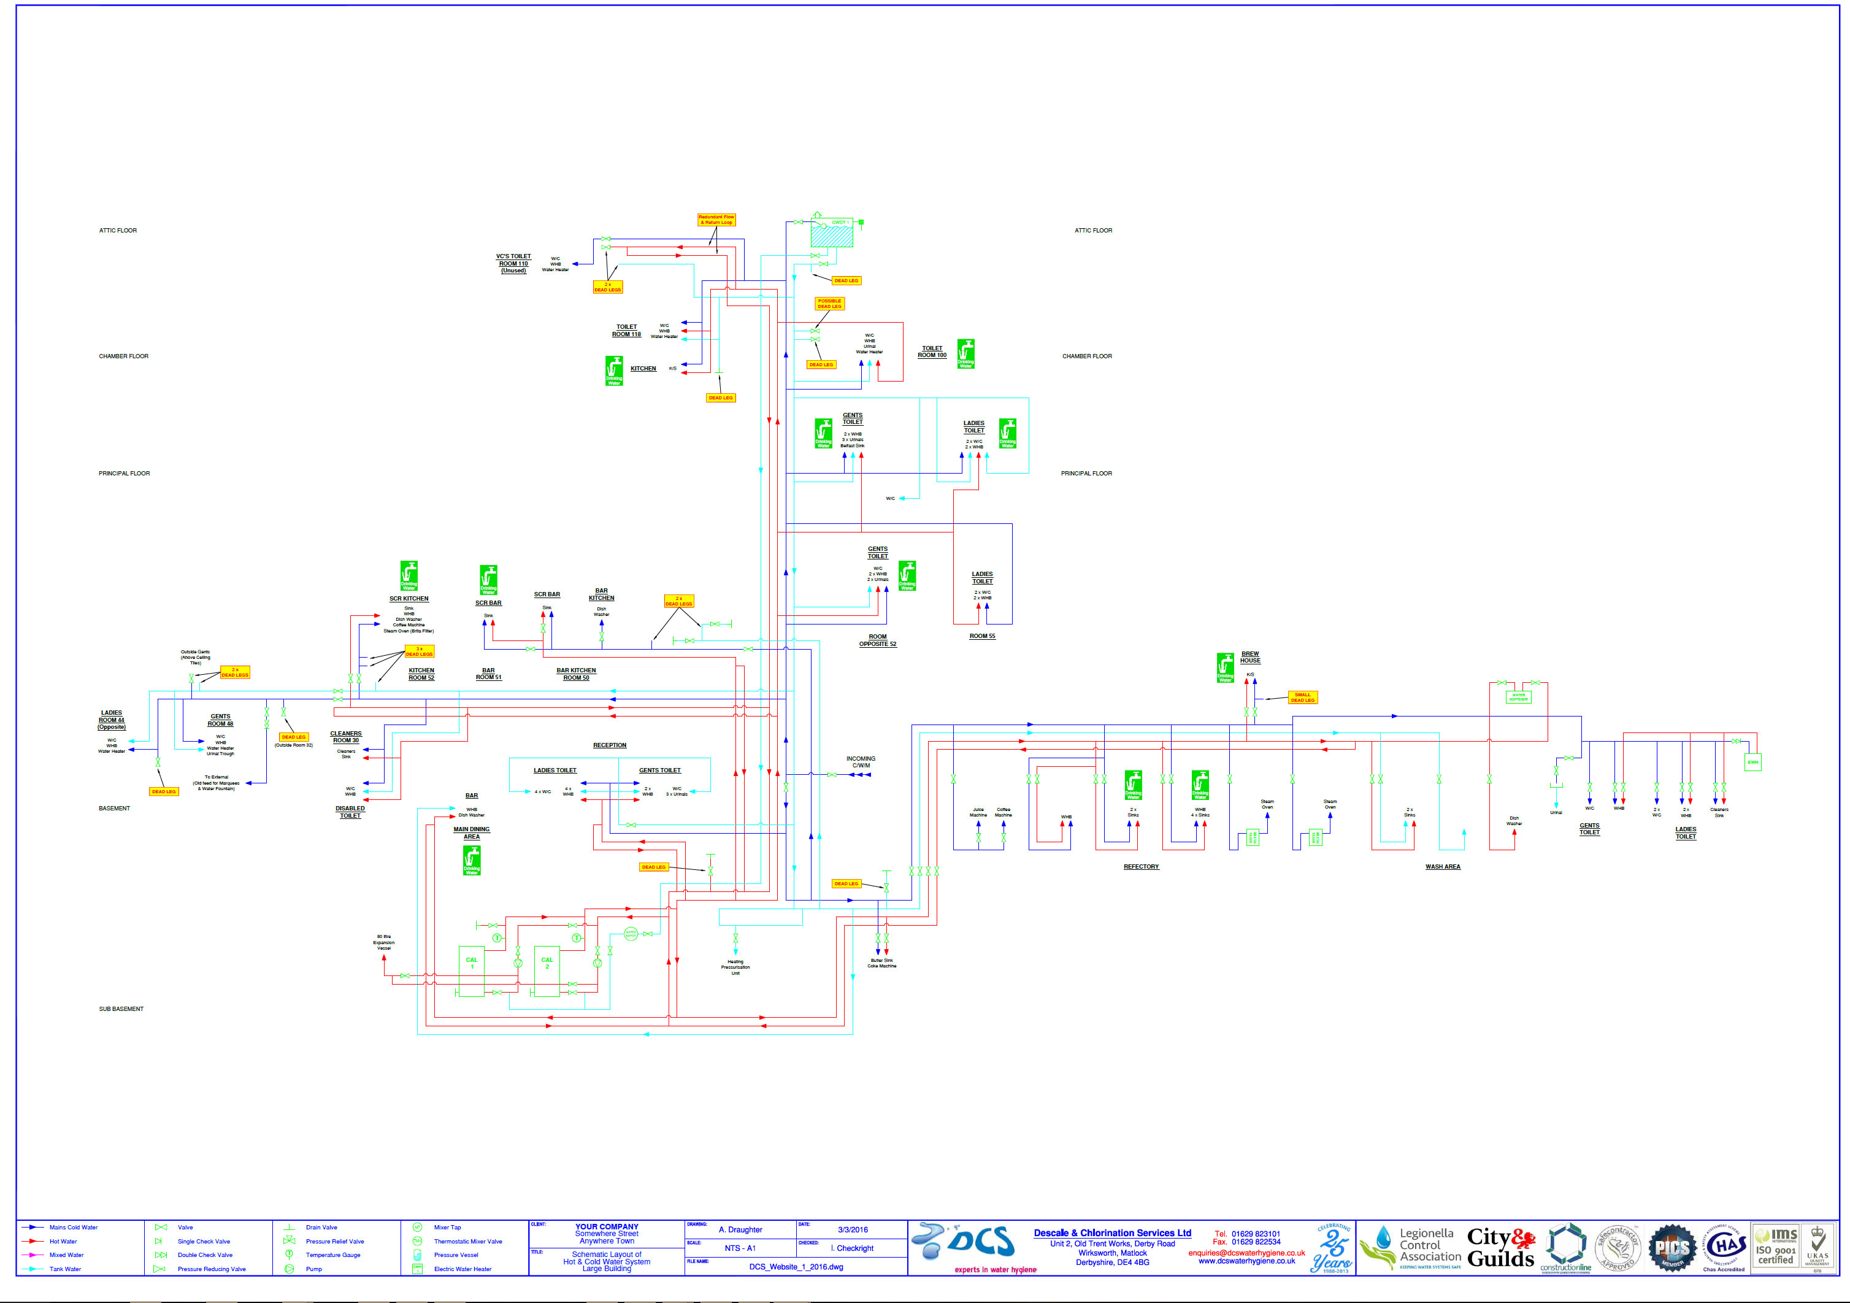Click the Temperature Gauge legend symbol

(x=288, y=1255)
